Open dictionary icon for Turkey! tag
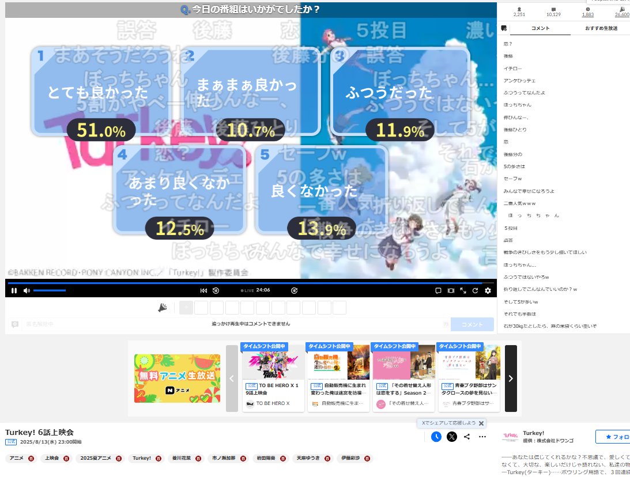 pyautogui.click(x=159, y=459)
